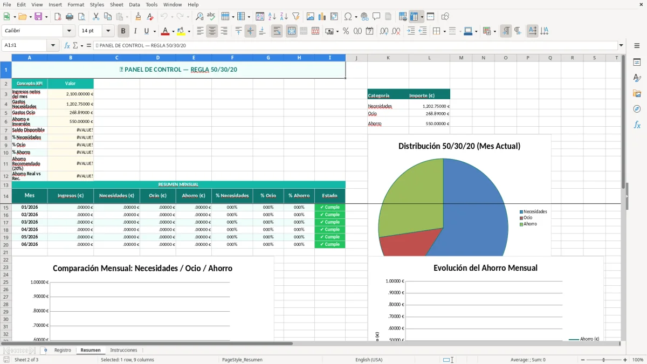Screen dimensions: 647x364
Task: Click the Zoom In plus button
Action: coord(625,360)
